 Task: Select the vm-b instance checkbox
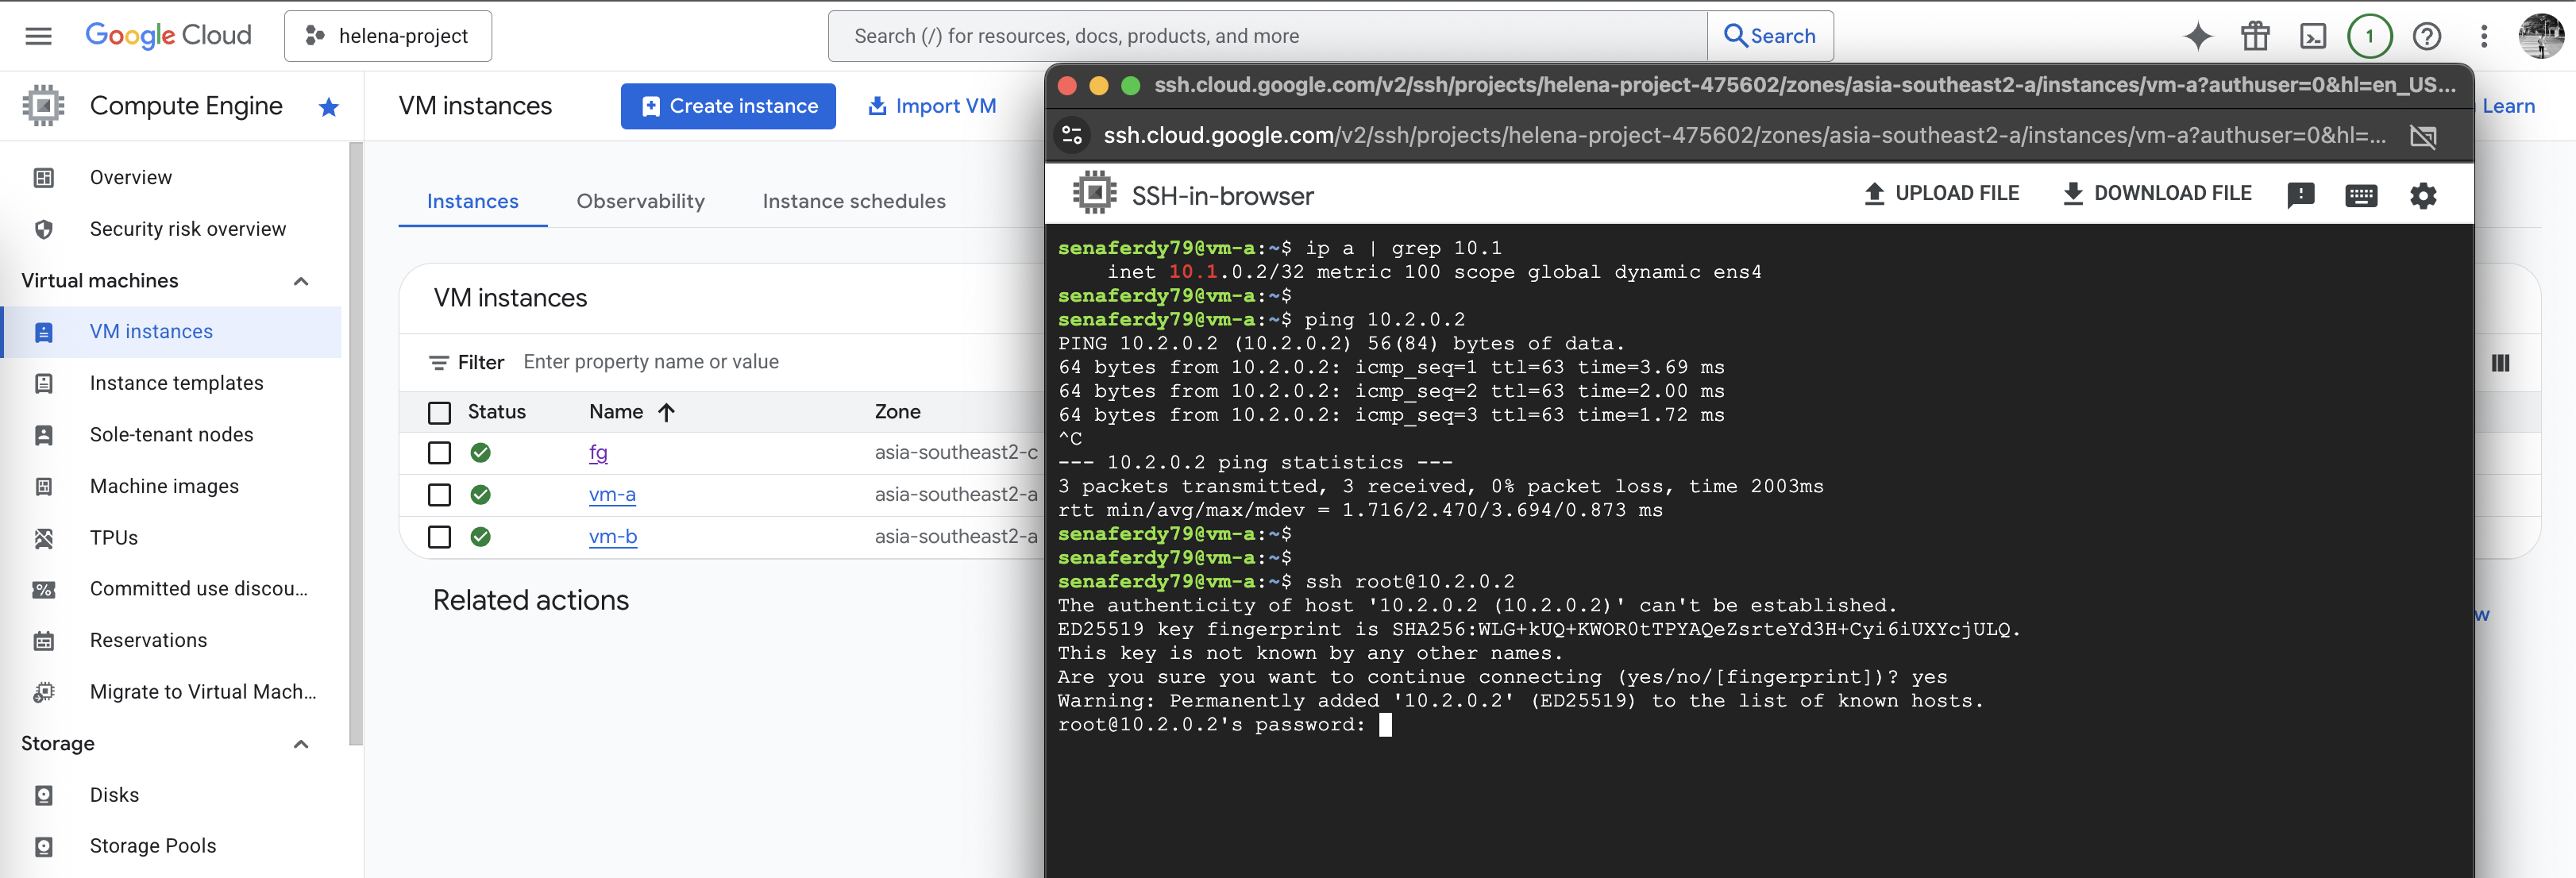click(439, 537)
